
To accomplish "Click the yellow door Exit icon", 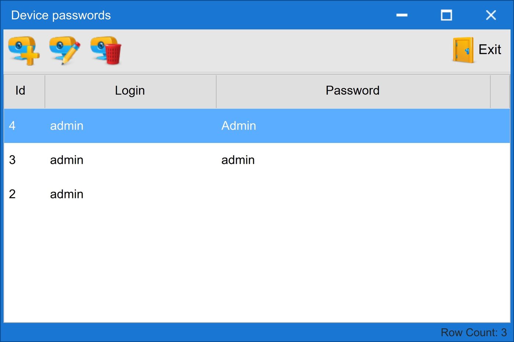I will (462, 49).
